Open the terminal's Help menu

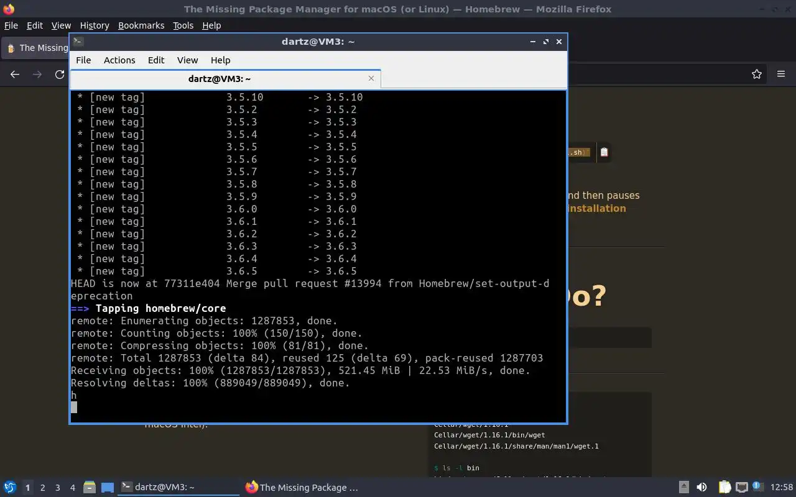[220, 60]
